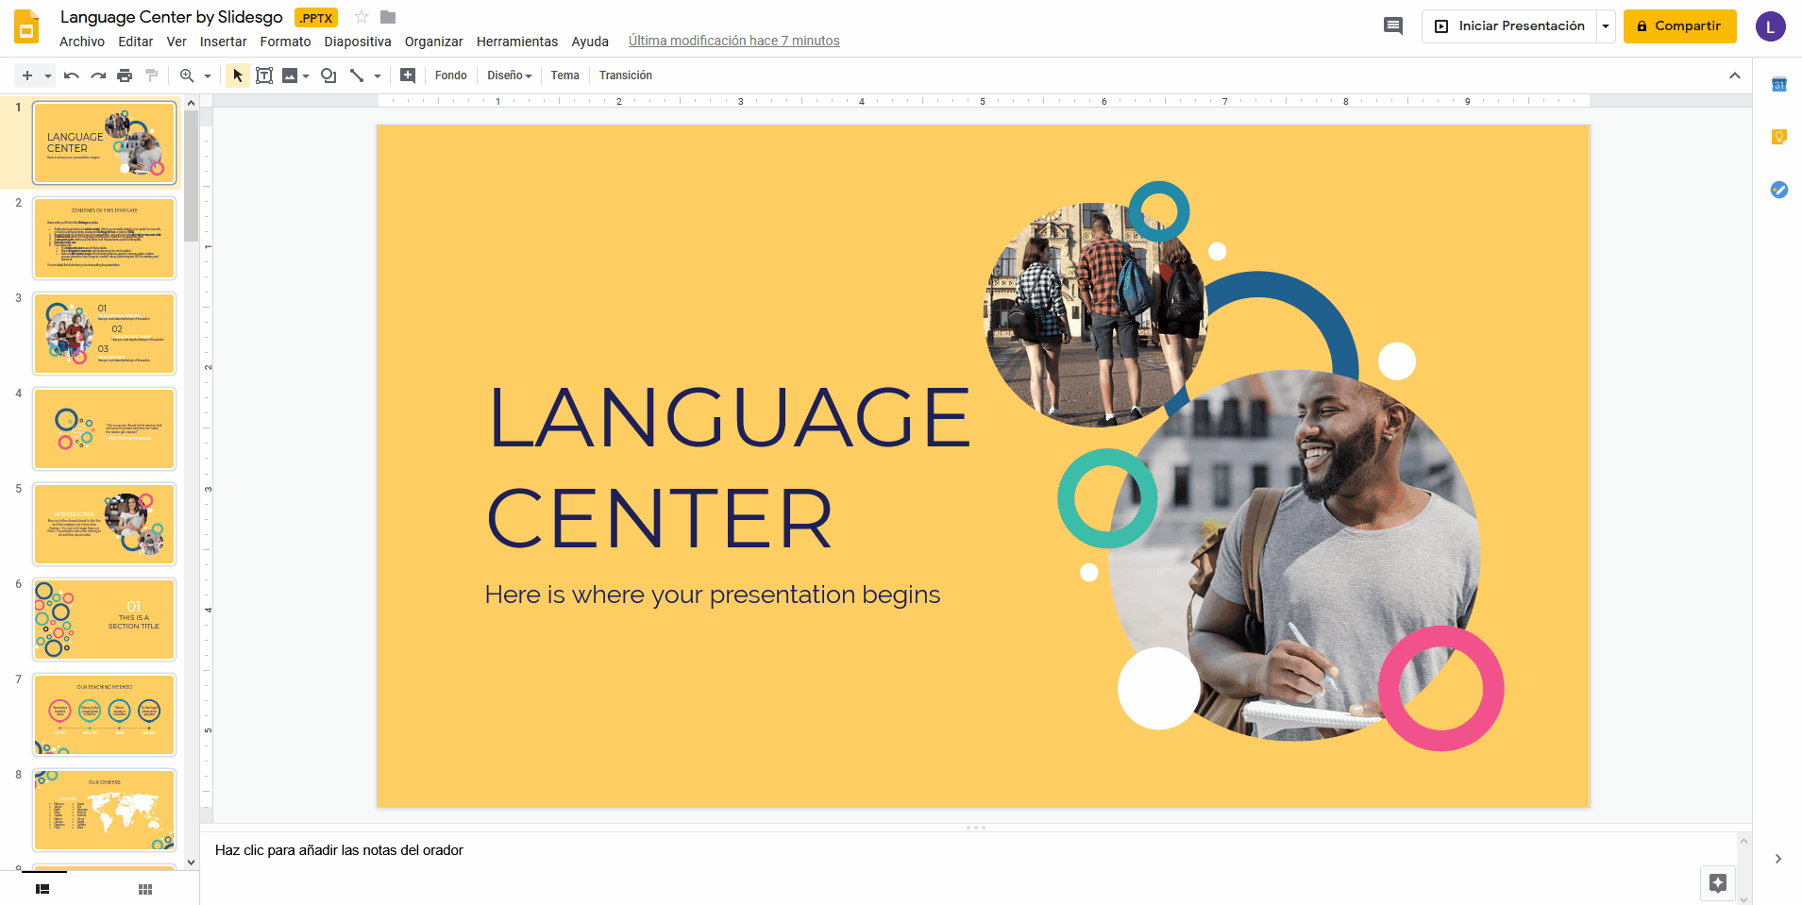The image size is (1802, 905).
Task: Click the Tema theme button
Action: (565, 75)
